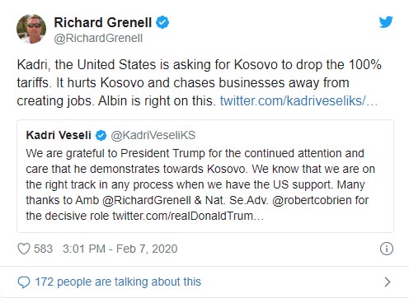Visit @KadriVeseliKS handle in quote
409x298 pixels.
(153, 135)
